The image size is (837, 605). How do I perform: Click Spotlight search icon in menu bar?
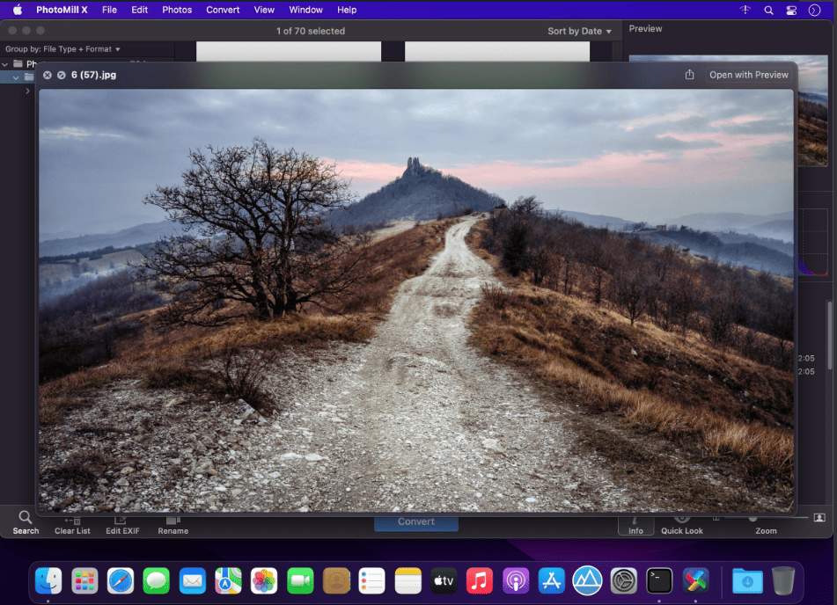pos(768,11)
